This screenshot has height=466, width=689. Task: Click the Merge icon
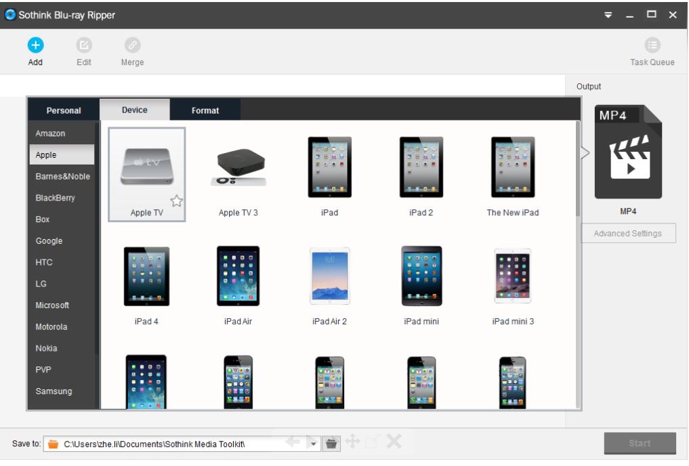(132, 45)
